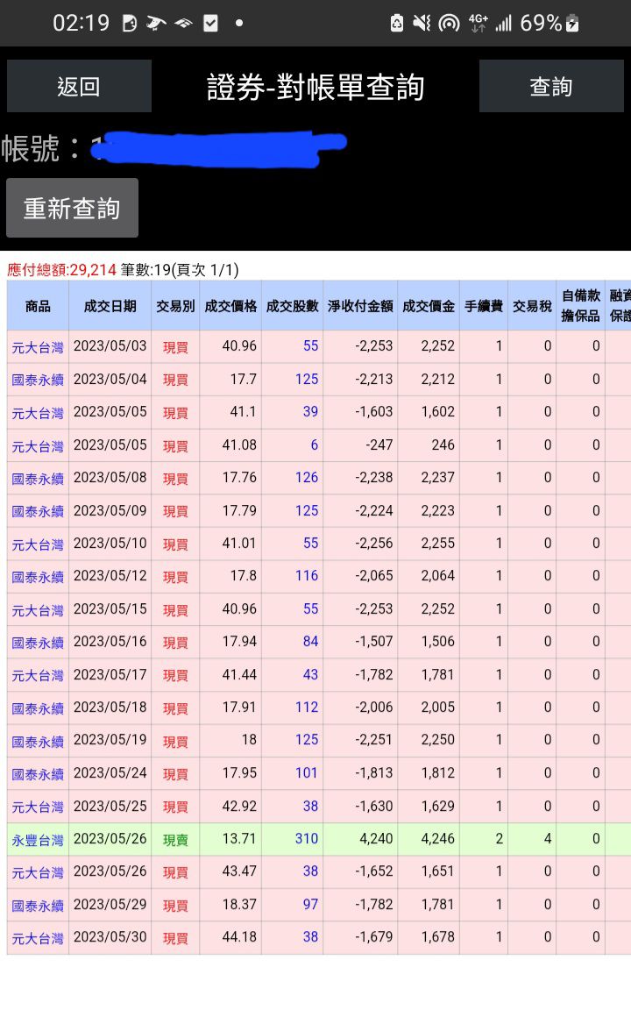Viewport: 631px width, 1017px height.
Task: Select the date cell 2023/05/19
Action: click(110, 739)
